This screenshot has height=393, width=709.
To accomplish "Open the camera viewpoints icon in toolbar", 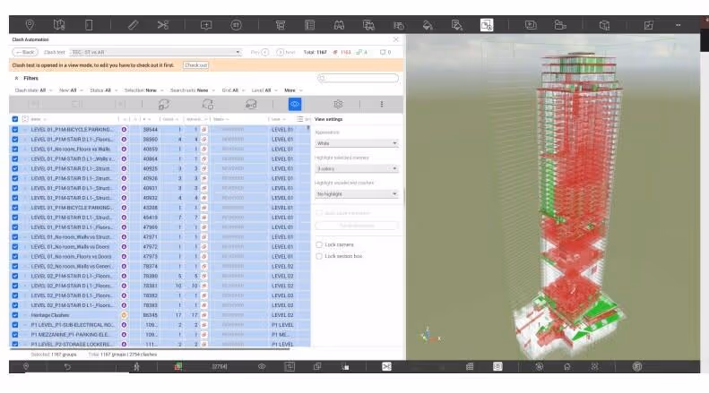I will coord(560,25).
